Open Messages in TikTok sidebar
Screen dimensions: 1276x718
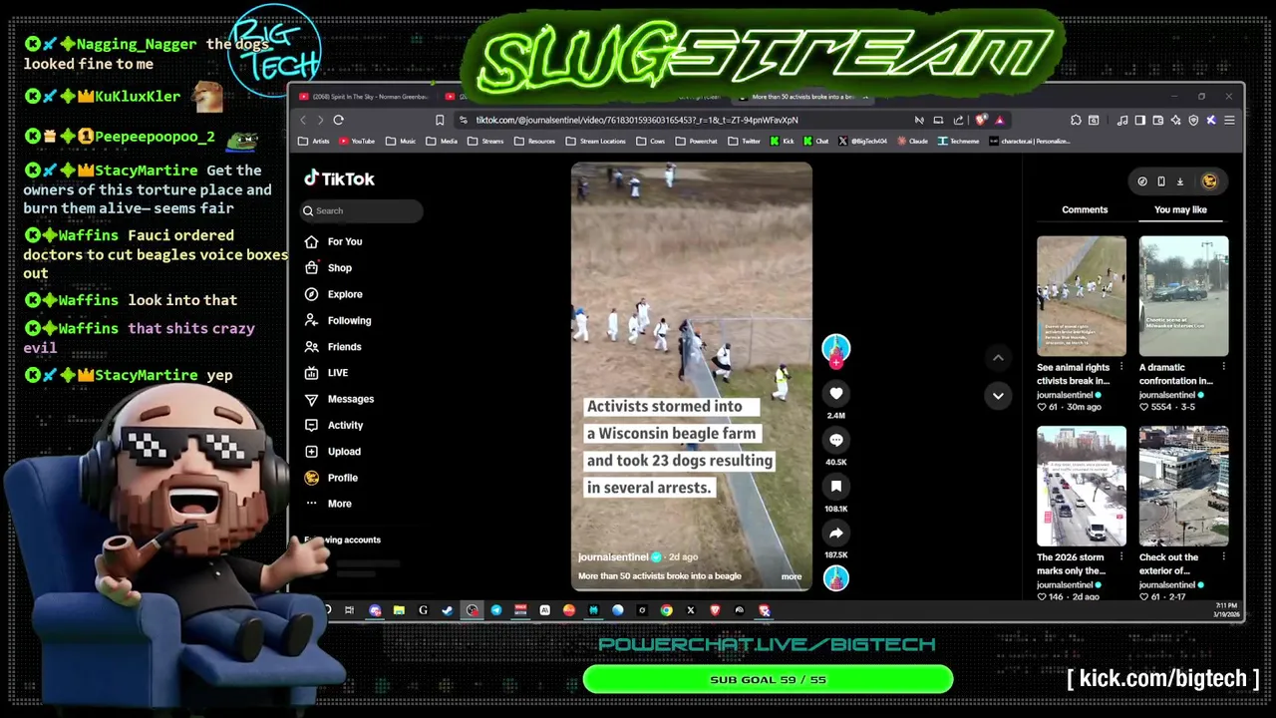339,399
